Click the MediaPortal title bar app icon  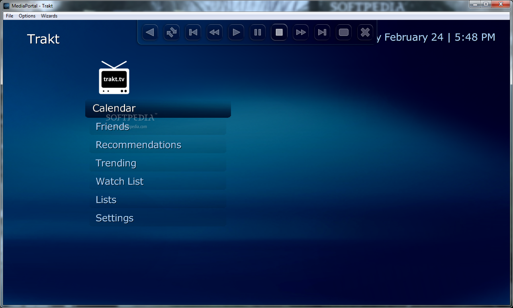[6, 6]
